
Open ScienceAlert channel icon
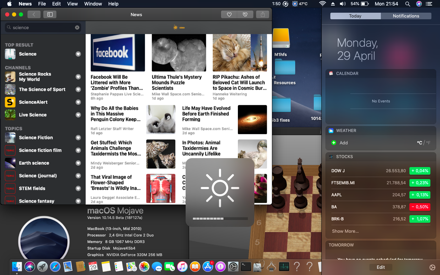coord(10,102)
